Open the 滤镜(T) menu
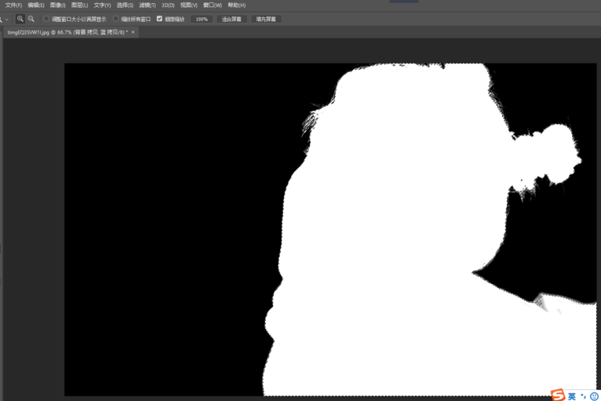 [x=147, y=5]
